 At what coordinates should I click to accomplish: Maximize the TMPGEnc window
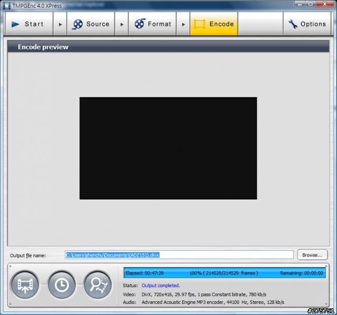(311, 4)
